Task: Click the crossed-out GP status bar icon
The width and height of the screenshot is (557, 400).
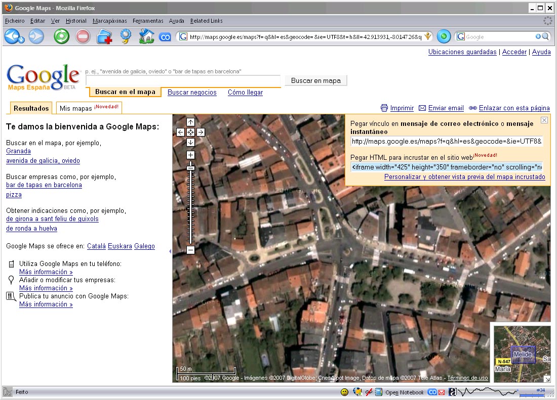Action: tap(369, 392)
